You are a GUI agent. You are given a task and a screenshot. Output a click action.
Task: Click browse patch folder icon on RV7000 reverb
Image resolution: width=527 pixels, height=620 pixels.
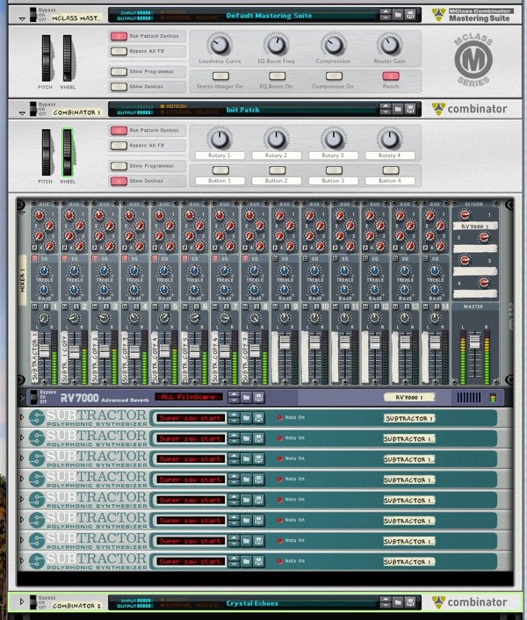(247, 397)
